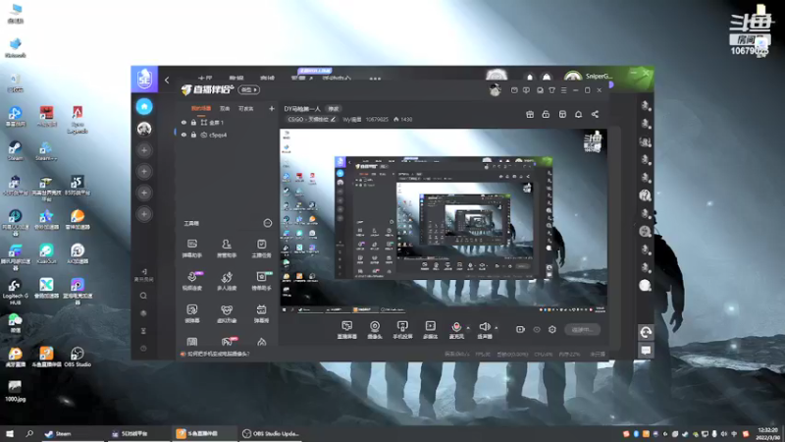
Task: Select the c5pqs4 source row
Action: pyautogui.click(x=226, y=135)
